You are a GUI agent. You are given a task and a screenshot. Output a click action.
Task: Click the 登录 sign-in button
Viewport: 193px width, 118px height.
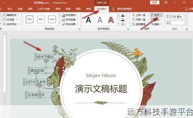pos(155,3)
